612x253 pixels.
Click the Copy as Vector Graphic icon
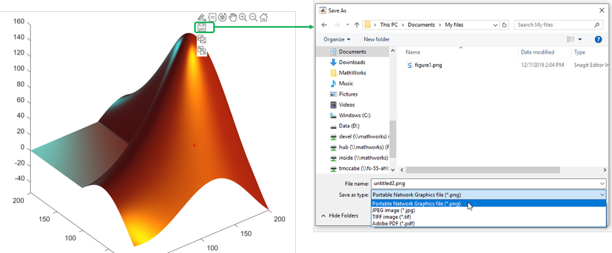tap(202, 50)
